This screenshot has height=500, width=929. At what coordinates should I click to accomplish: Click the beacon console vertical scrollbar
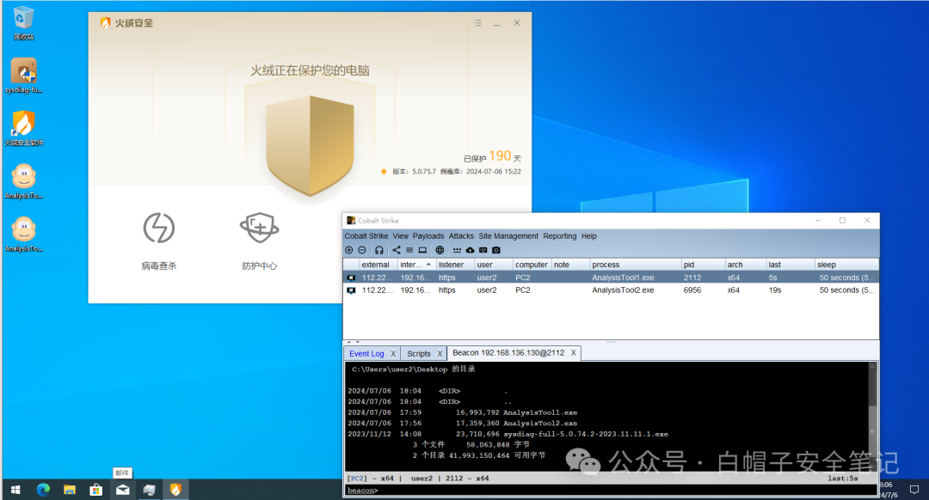click(872, 417)
